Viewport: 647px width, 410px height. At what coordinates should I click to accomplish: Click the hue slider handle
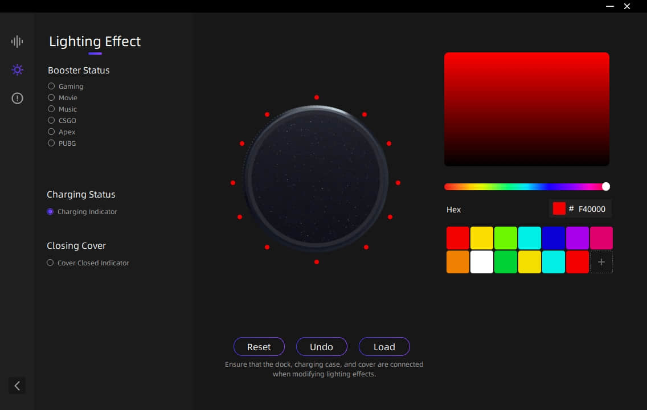tap(606, 187)
